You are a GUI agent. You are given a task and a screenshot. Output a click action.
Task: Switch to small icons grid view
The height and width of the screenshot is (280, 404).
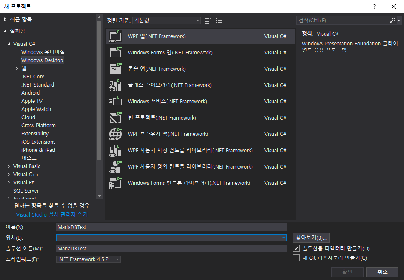pos(208,21)
